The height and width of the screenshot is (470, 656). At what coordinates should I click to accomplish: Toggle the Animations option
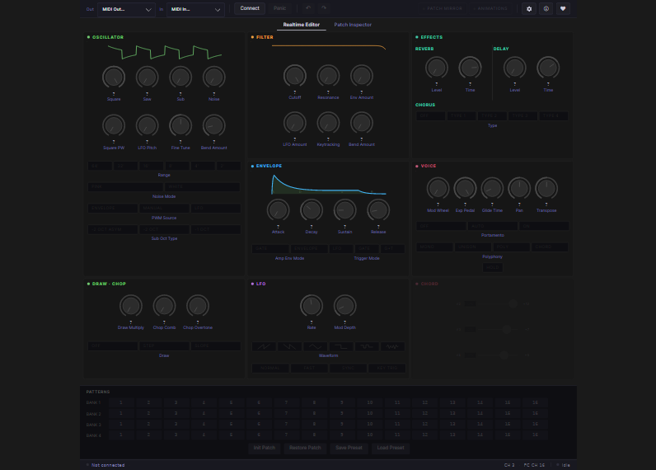(490, 8)
